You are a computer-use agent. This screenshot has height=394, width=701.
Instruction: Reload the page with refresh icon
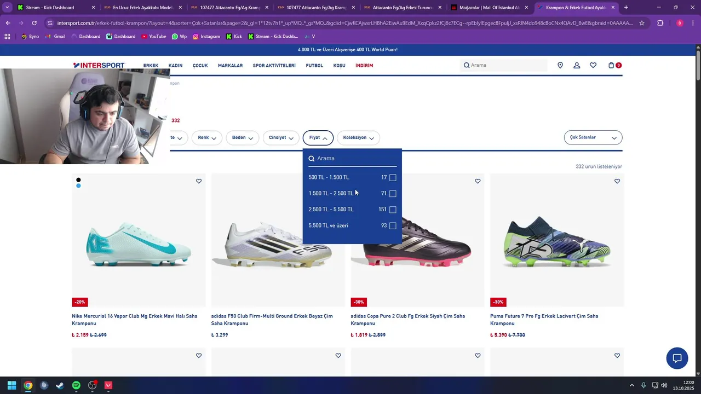(x=34, y=23)
